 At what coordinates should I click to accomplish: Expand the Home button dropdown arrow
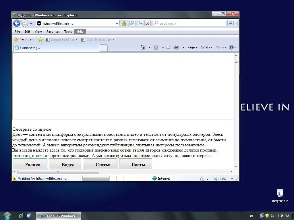(149, 48)
